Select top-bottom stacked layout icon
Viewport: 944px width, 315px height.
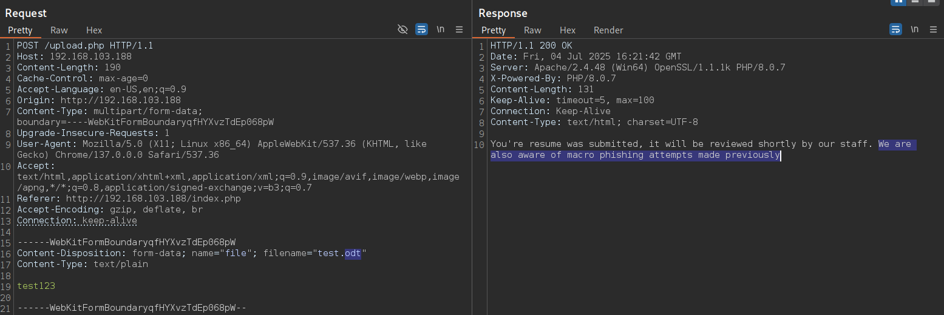tap(915, 2)
